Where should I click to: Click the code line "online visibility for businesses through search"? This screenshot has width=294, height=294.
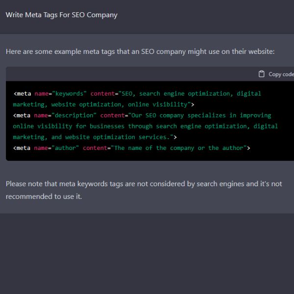(146, 126)
